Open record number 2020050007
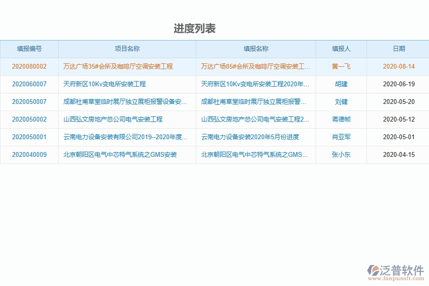 click(x=30, y=102)
